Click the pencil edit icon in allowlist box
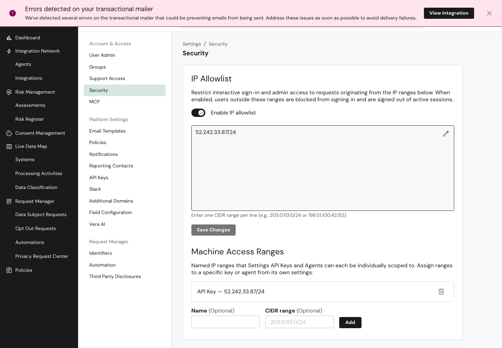The width and height of the screenshot is (502, 348). [446, 134]
